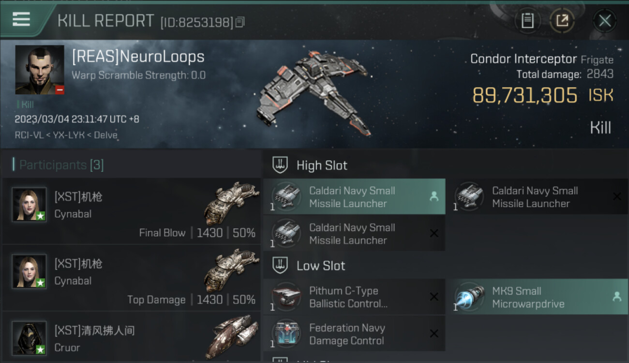Click the RCI-VL system location link
The height and width of the screenshot is (363, 629).
tap(30, 135)
